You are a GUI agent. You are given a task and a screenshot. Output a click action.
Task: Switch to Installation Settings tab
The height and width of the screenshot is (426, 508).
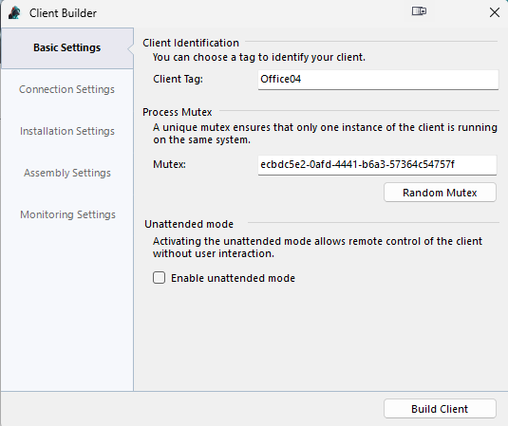pos(67,131)
